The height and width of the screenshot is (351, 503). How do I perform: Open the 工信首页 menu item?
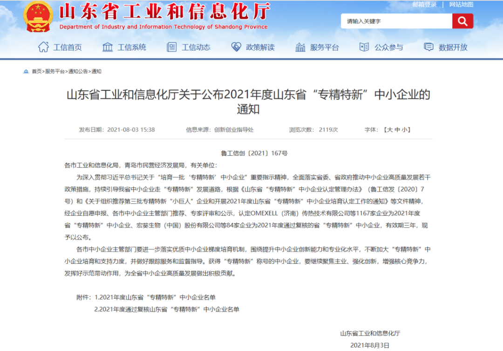(68, 48)
